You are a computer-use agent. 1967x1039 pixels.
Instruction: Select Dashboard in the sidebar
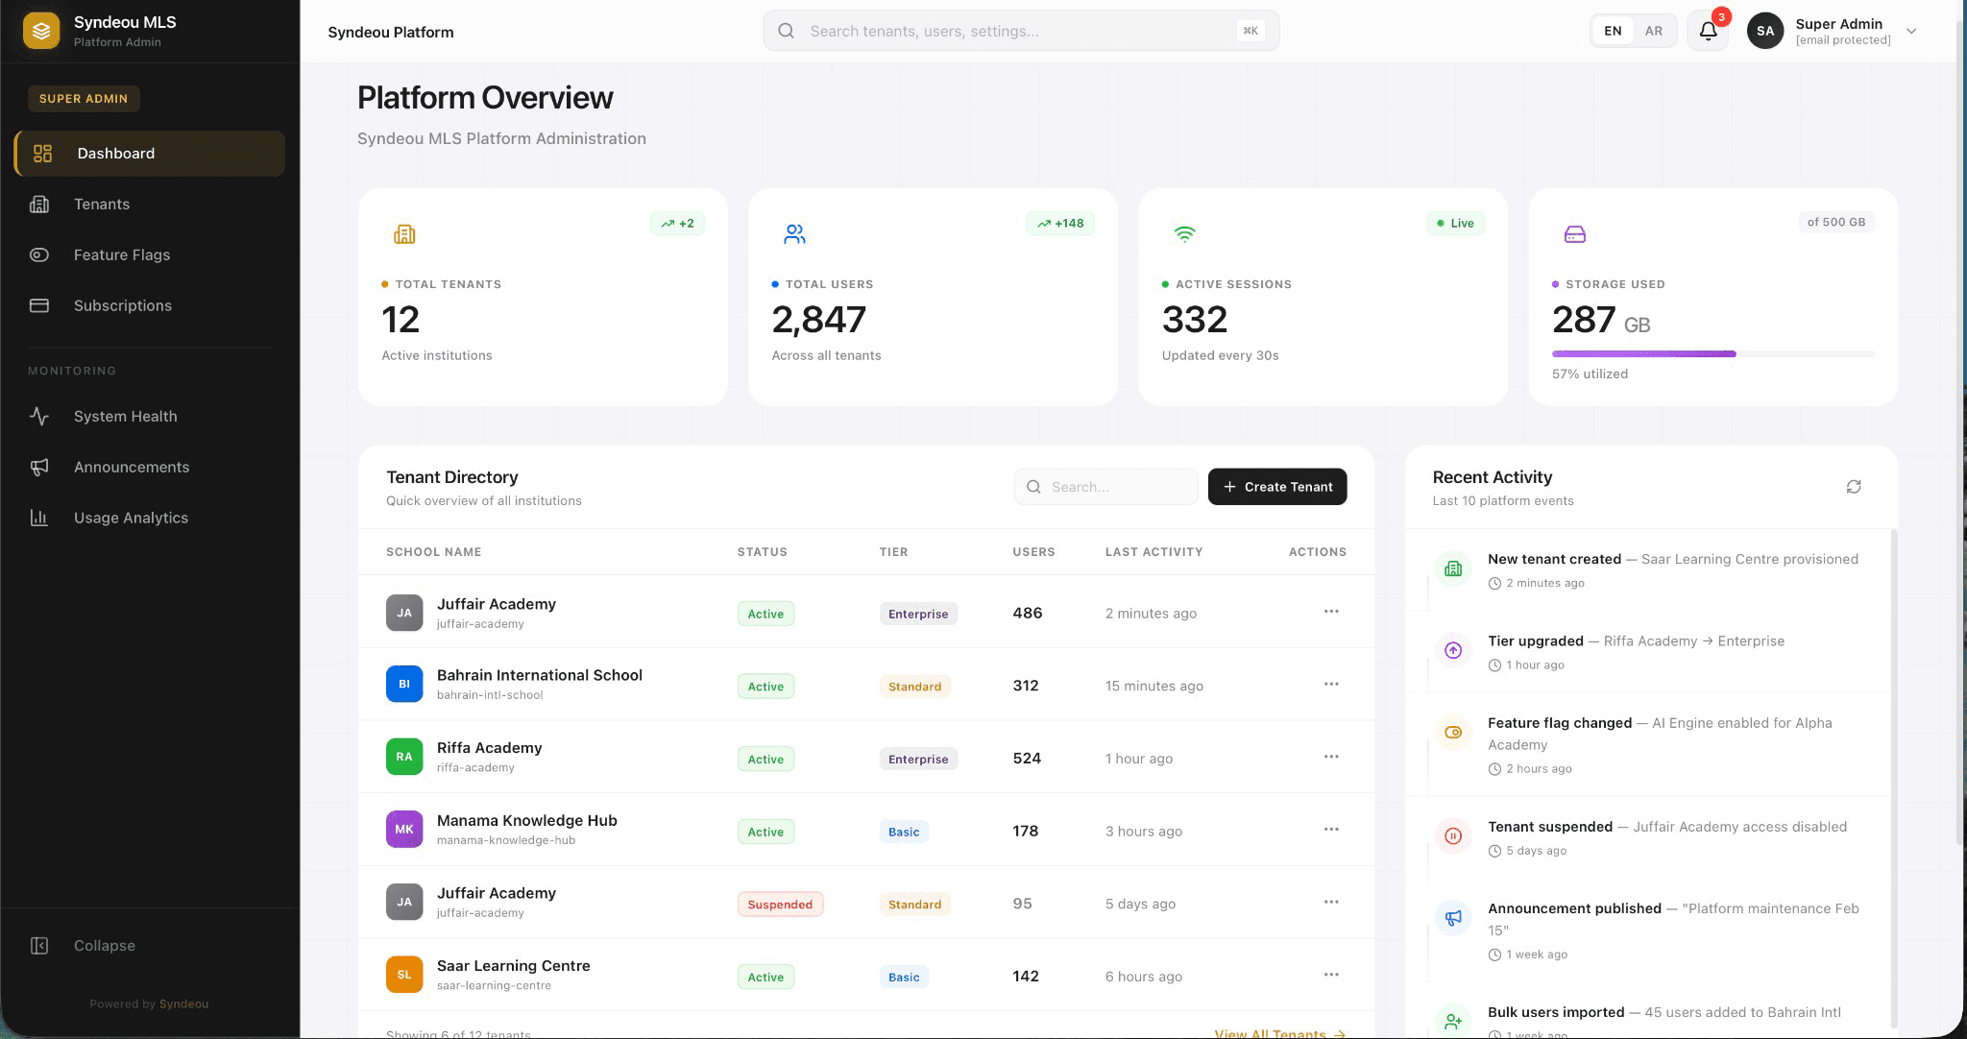[x=114, y=153]
